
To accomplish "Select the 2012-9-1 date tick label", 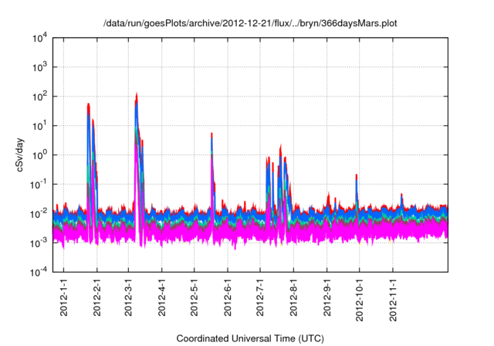I will pos(327,298).
